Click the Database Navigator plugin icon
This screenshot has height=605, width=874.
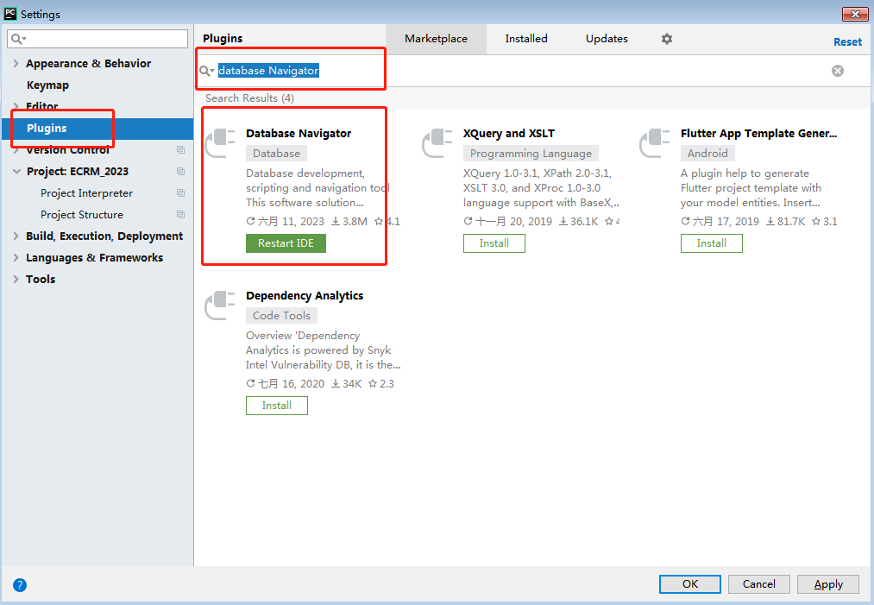click(220, 142)
